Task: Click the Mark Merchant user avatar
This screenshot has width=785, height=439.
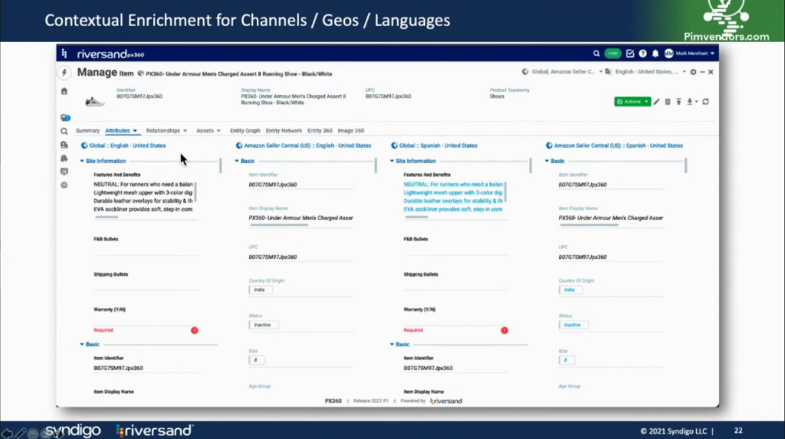Action: click(668, 54)
